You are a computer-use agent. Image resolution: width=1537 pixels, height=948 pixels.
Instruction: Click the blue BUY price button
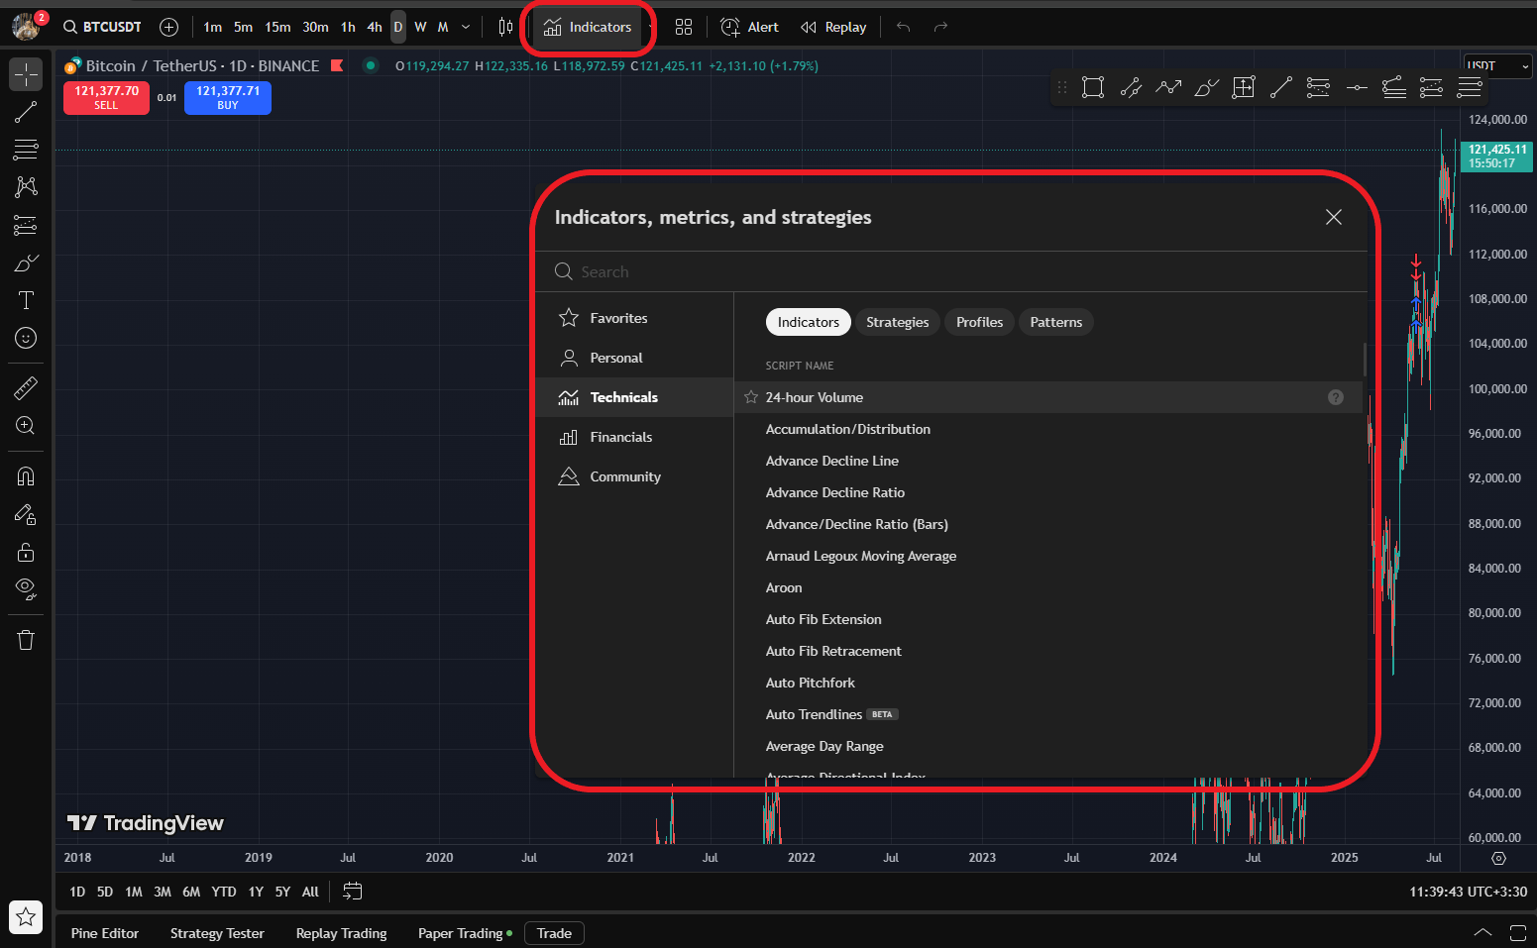coord(228,97)
